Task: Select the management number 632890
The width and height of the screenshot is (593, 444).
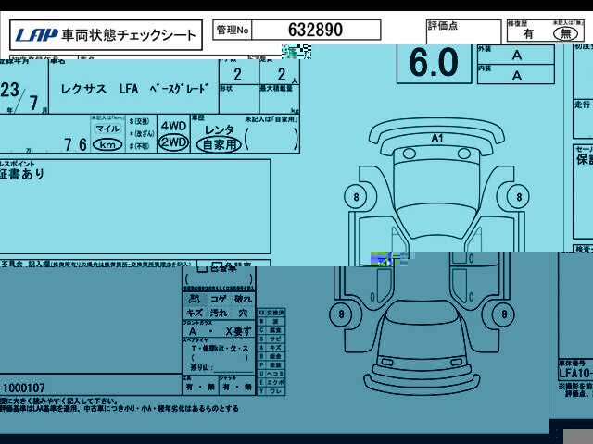Action: click(x=315, y=30)
